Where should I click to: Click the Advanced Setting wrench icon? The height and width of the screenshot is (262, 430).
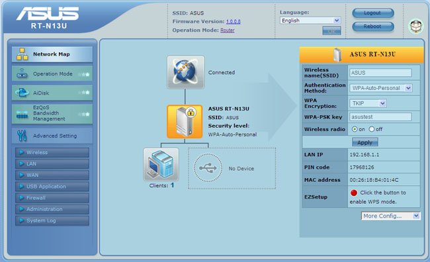[22, 136]
